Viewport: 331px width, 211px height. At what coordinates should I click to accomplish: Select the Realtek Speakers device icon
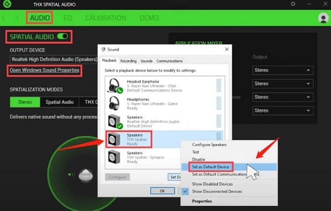pyautogui.click(x=115, y=122)
